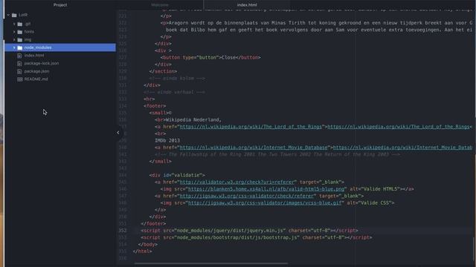The image size is (476, 267).
Task: Click the Fellowship of the Ring comment line
Action: coord(277,154)
